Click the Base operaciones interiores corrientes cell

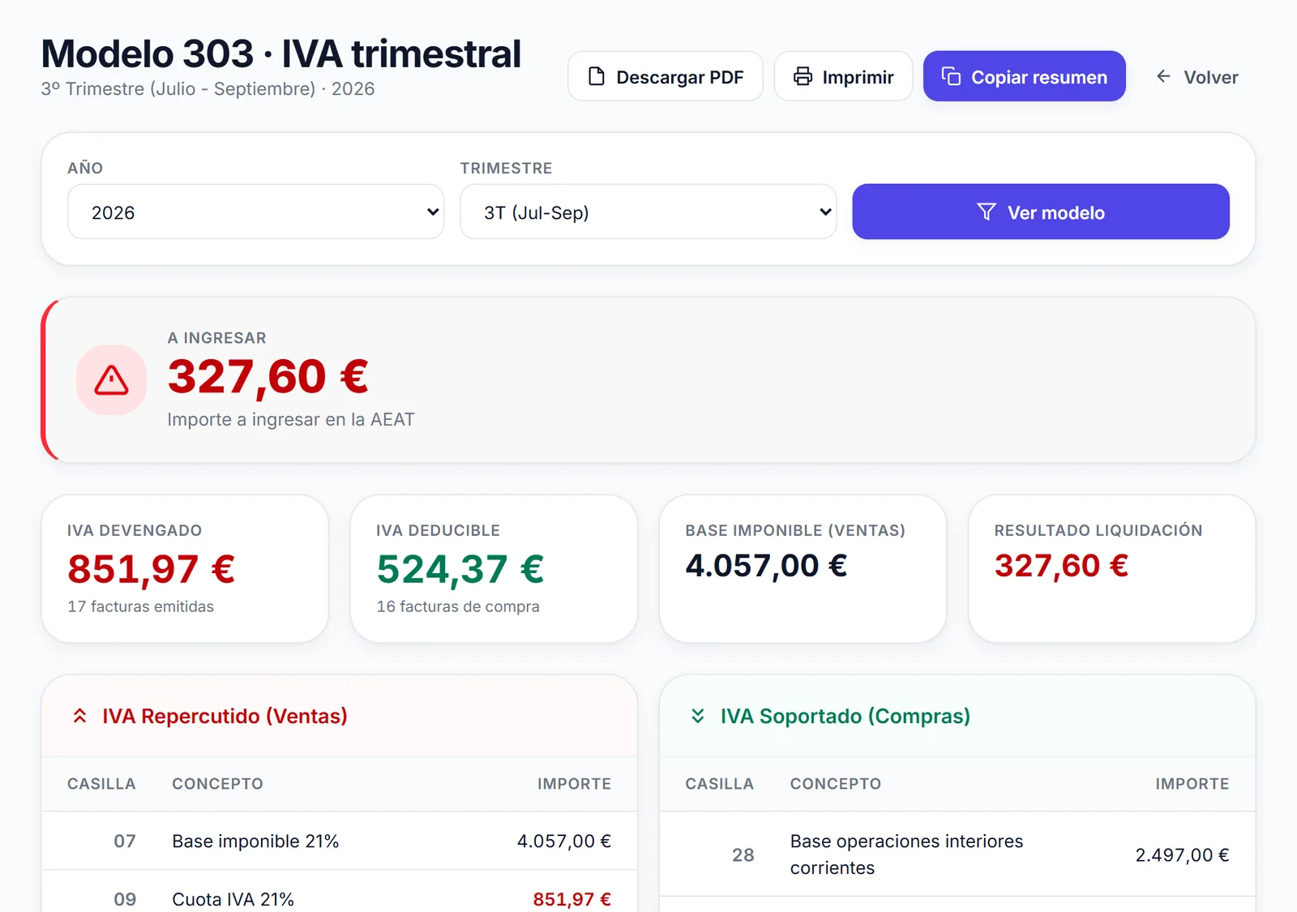coord(907,854)
